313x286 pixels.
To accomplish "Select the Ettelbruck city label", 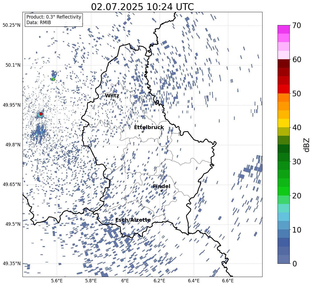I will click(149, 127).
